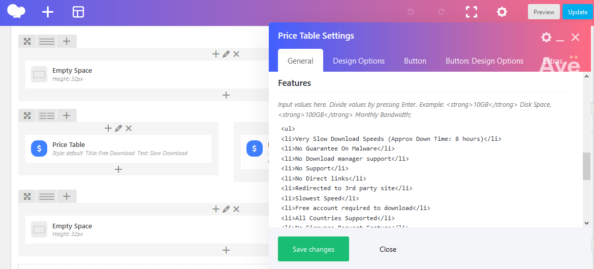Delete Price Table column with X icon
The width and height of the screenshot is (594, 269).
point(129,129)
